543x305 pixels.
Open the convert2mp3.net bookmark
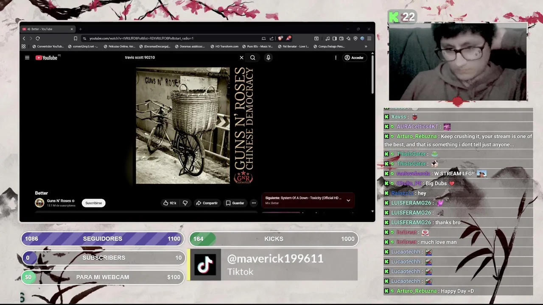pyautogui.click(x=83, y=47)
